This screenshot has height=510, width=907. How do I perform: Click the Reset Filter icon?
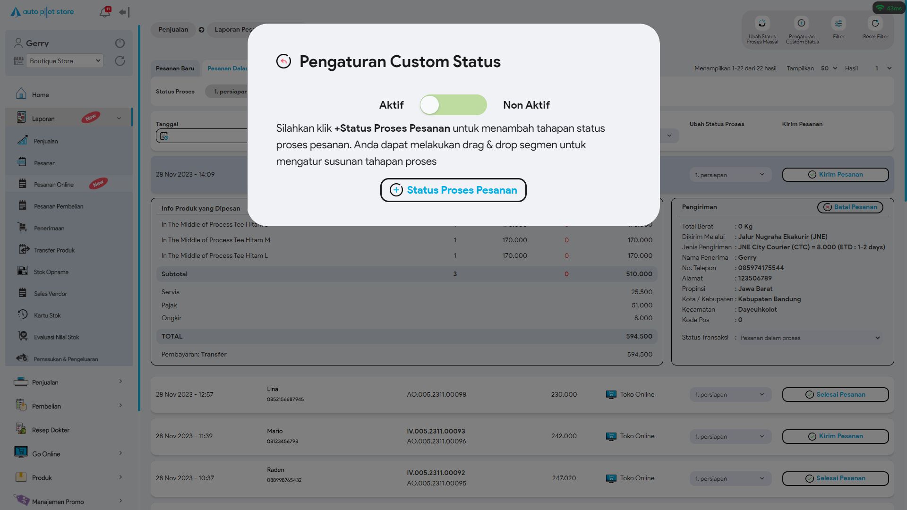click(x=875, y=24)
